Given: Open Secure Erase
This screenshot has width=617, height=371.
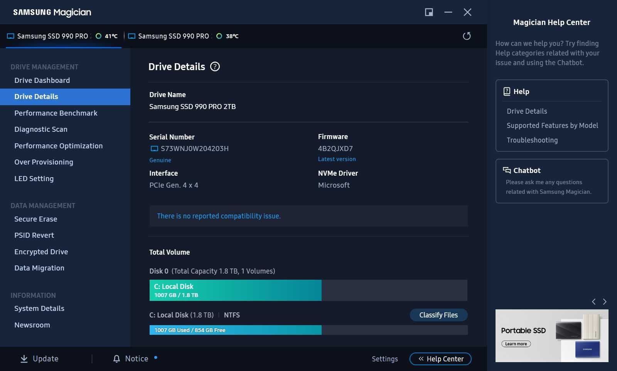Looking at the screenshot, I should click(36, 219).
